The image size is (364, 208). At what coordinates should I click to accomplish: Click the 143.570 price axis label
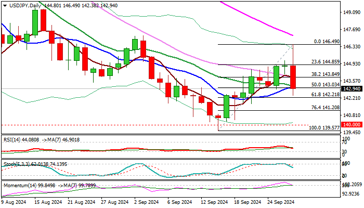tap(352, 81)
